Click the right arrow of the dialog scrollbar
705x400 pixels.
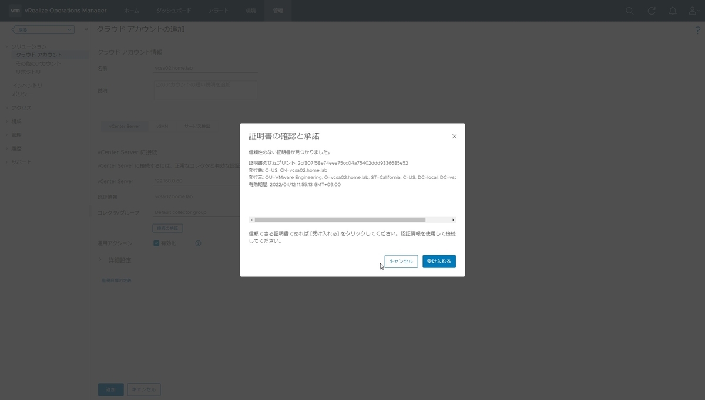(x=454, y=220)
